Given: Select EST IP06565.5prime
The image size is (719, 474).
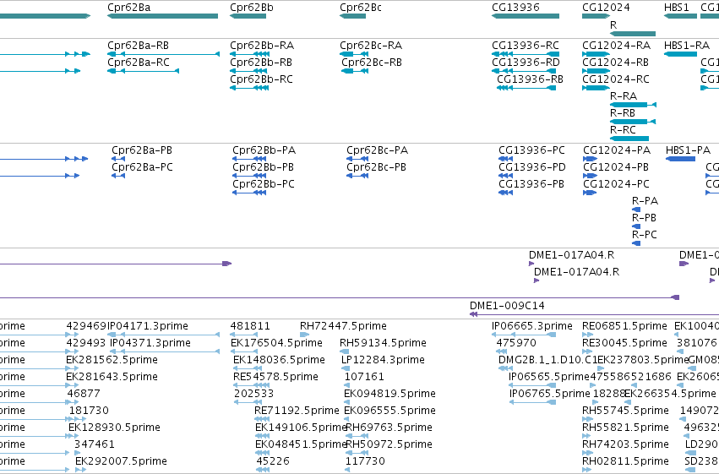Looking at the screenshot, I should [533, 385].
